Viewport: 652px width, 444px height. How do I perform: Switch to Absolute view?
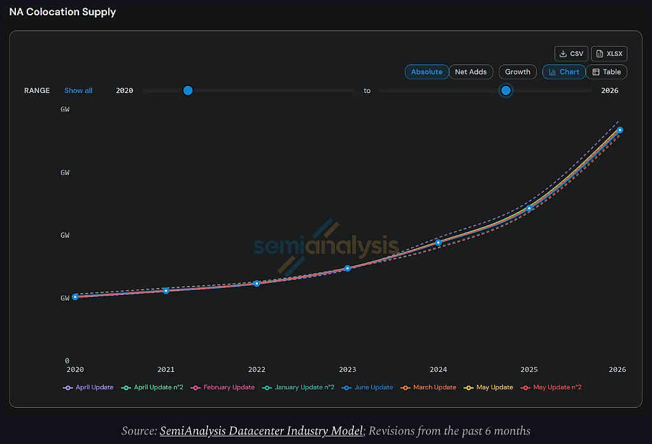point(427,72)
